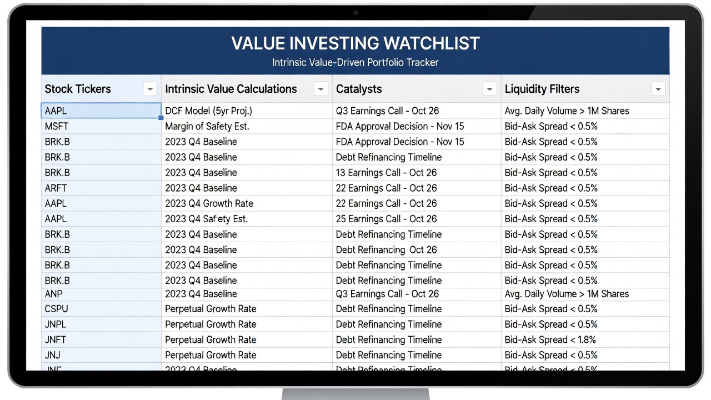Click the CSPU ticker cell
This screenshot has height=400, width=711.
[x=101, y=309]
